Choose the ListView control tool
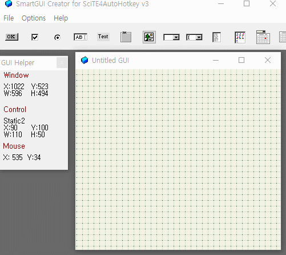 coord(240,37)
